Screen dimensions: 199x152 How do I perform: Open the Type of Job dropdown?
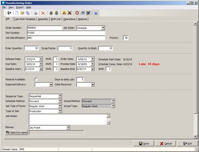(x=60, y=111)
